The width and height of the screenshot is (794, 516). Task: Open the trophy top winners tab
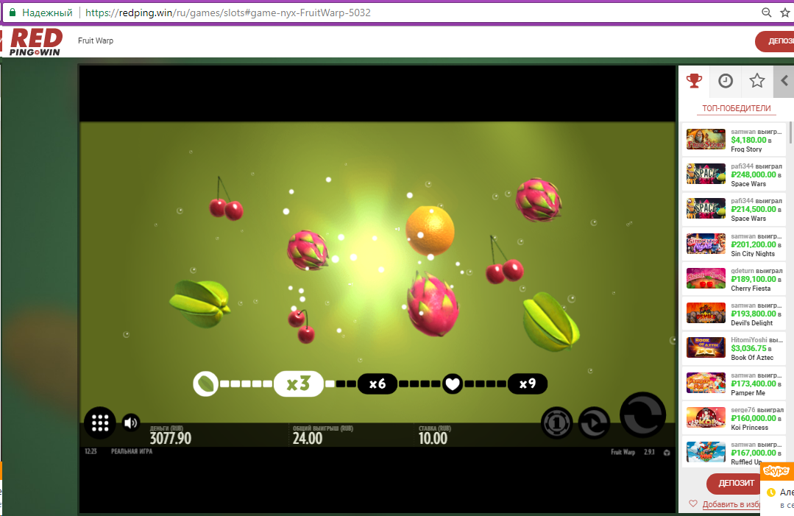(x=694, y=80)
